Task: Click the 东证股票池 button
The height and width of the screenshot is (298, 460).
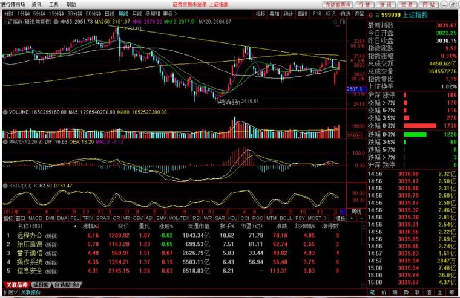Action: tap(338, 5)
